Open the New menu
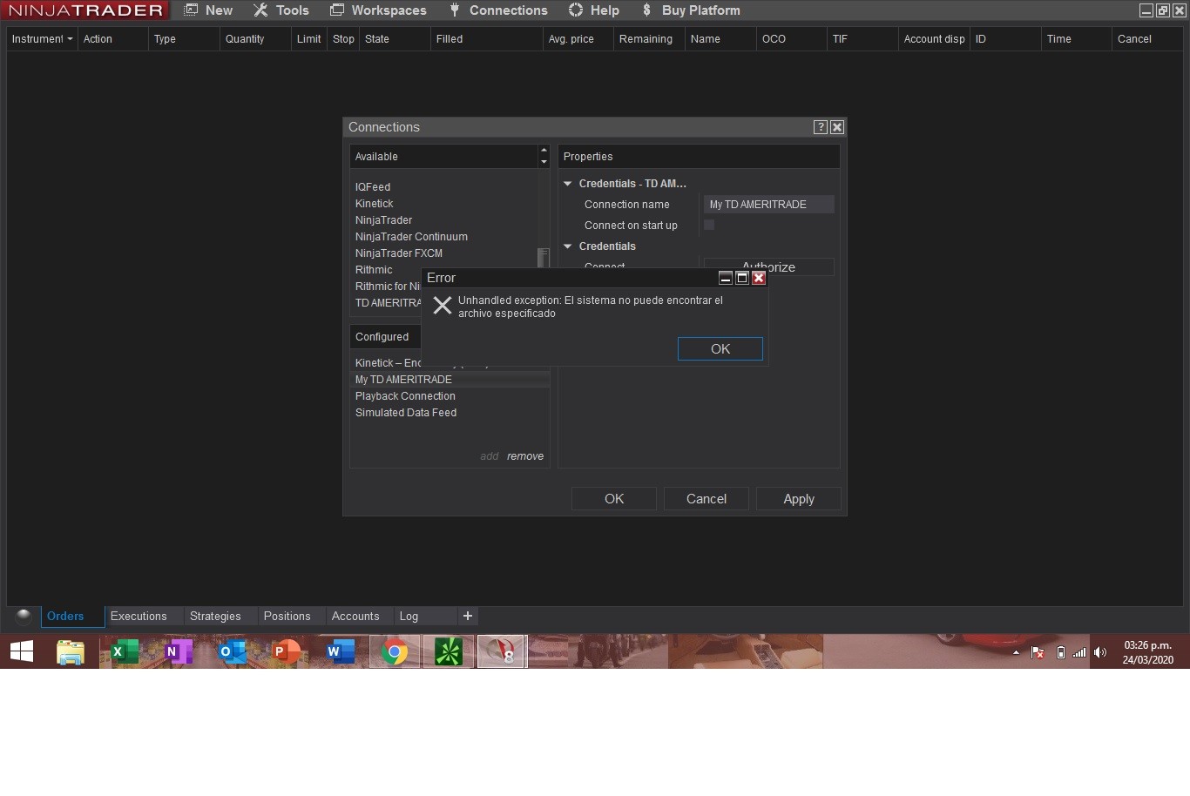 (209, 10)
